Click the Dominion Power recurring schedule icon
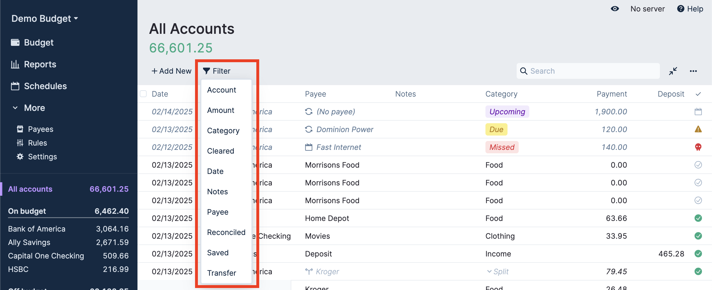712x290 pixels. point(309,130)
